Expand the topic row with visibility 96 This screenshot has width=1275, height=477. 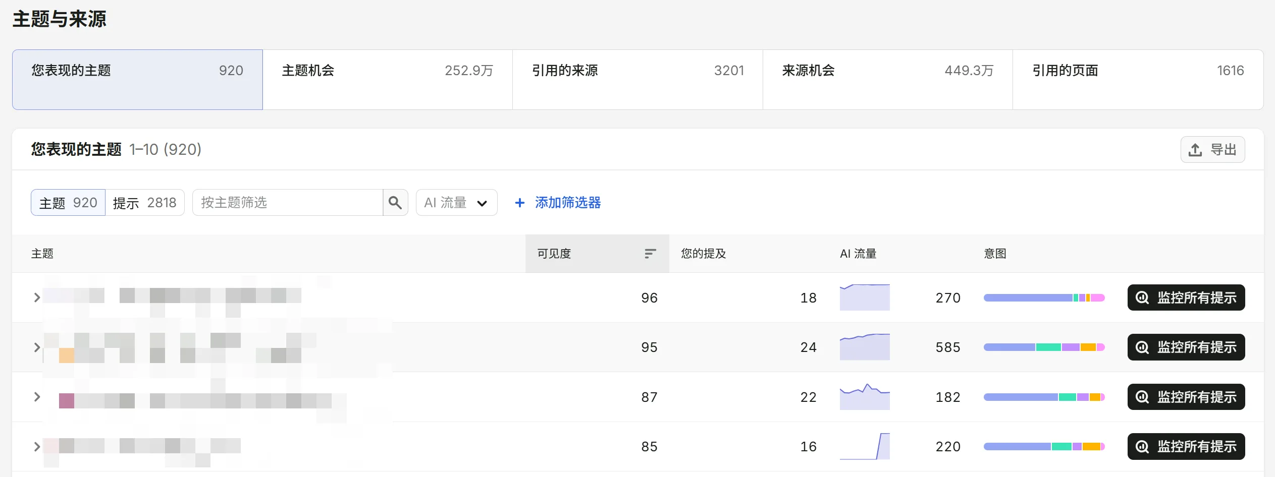coord(37,297)
